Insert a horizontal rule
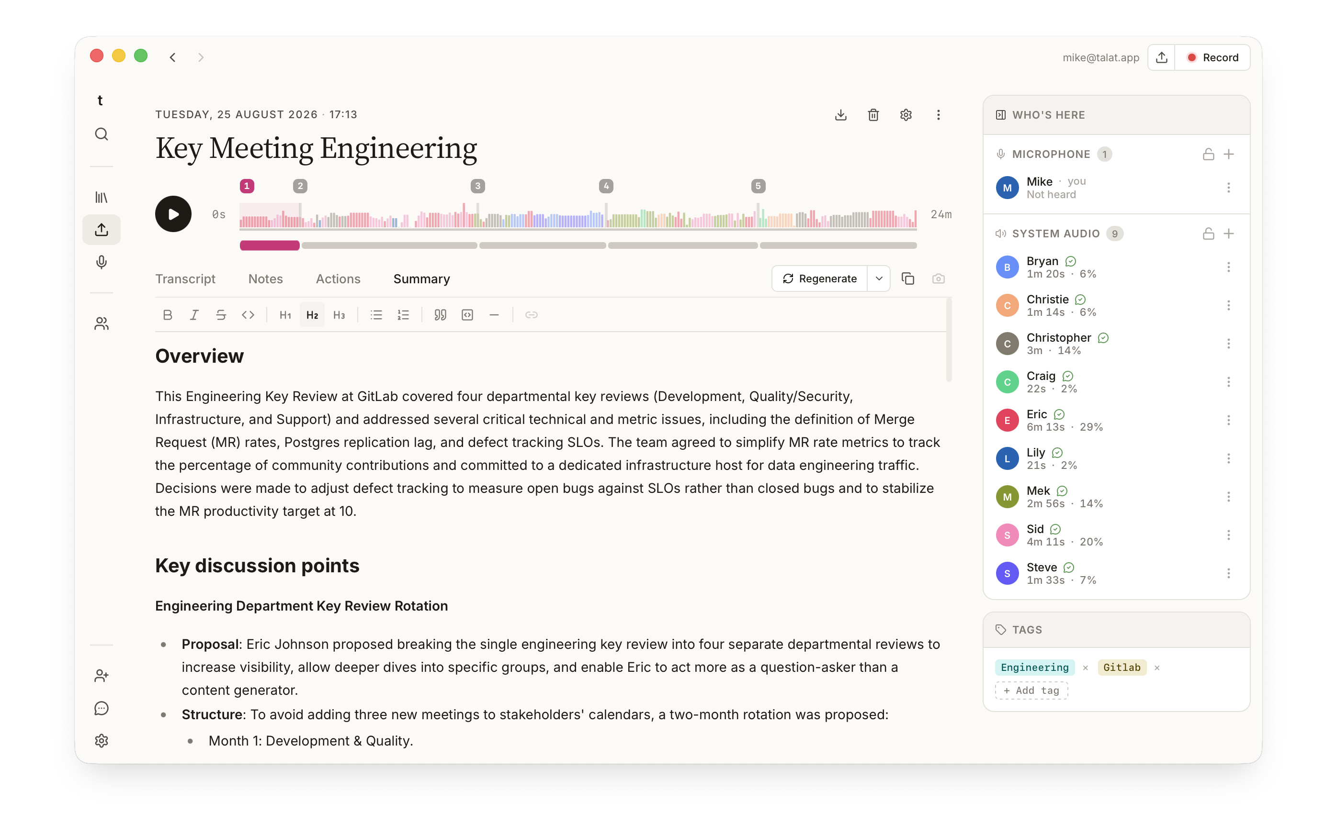 [x=495, y=315]
